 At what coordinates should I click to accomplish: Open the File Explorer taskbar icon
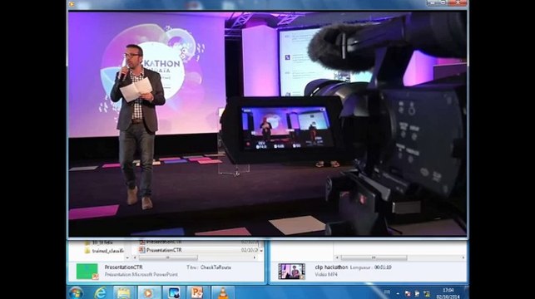tap(123, 292)
